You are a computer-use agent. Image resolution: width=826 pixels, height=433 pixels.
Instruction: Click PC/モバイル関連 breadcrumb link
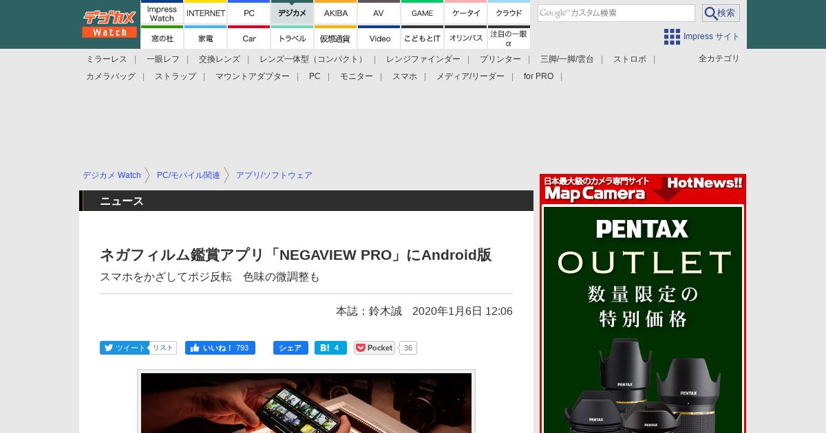pos(189,175)
